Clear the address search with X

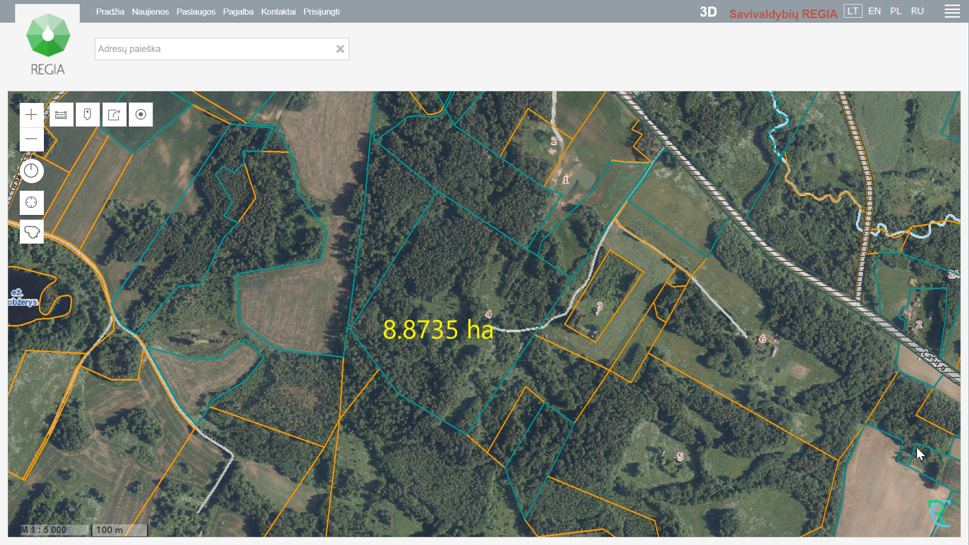(340, 49)
